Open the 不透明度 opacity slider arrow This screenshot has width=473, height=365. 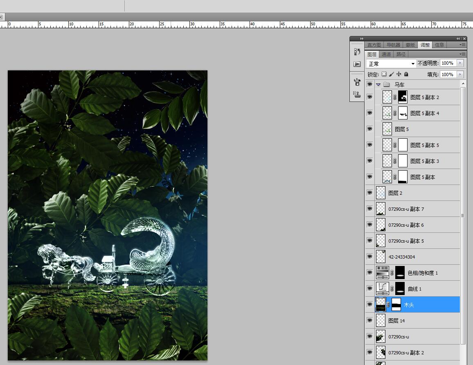[x=460, y=63]
